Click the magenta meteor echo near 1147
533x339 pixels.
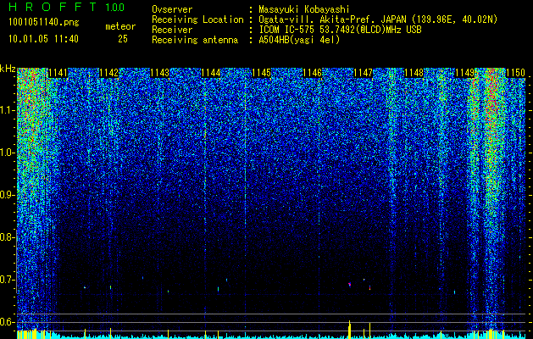click(x=349, y=284)
